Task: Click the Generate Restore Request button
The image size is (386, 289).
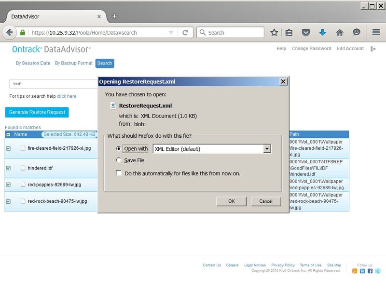Action: [x=37, y=112]
